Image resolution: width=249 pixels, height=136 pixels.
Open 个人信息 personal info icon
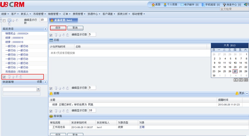tap(165, 5)
